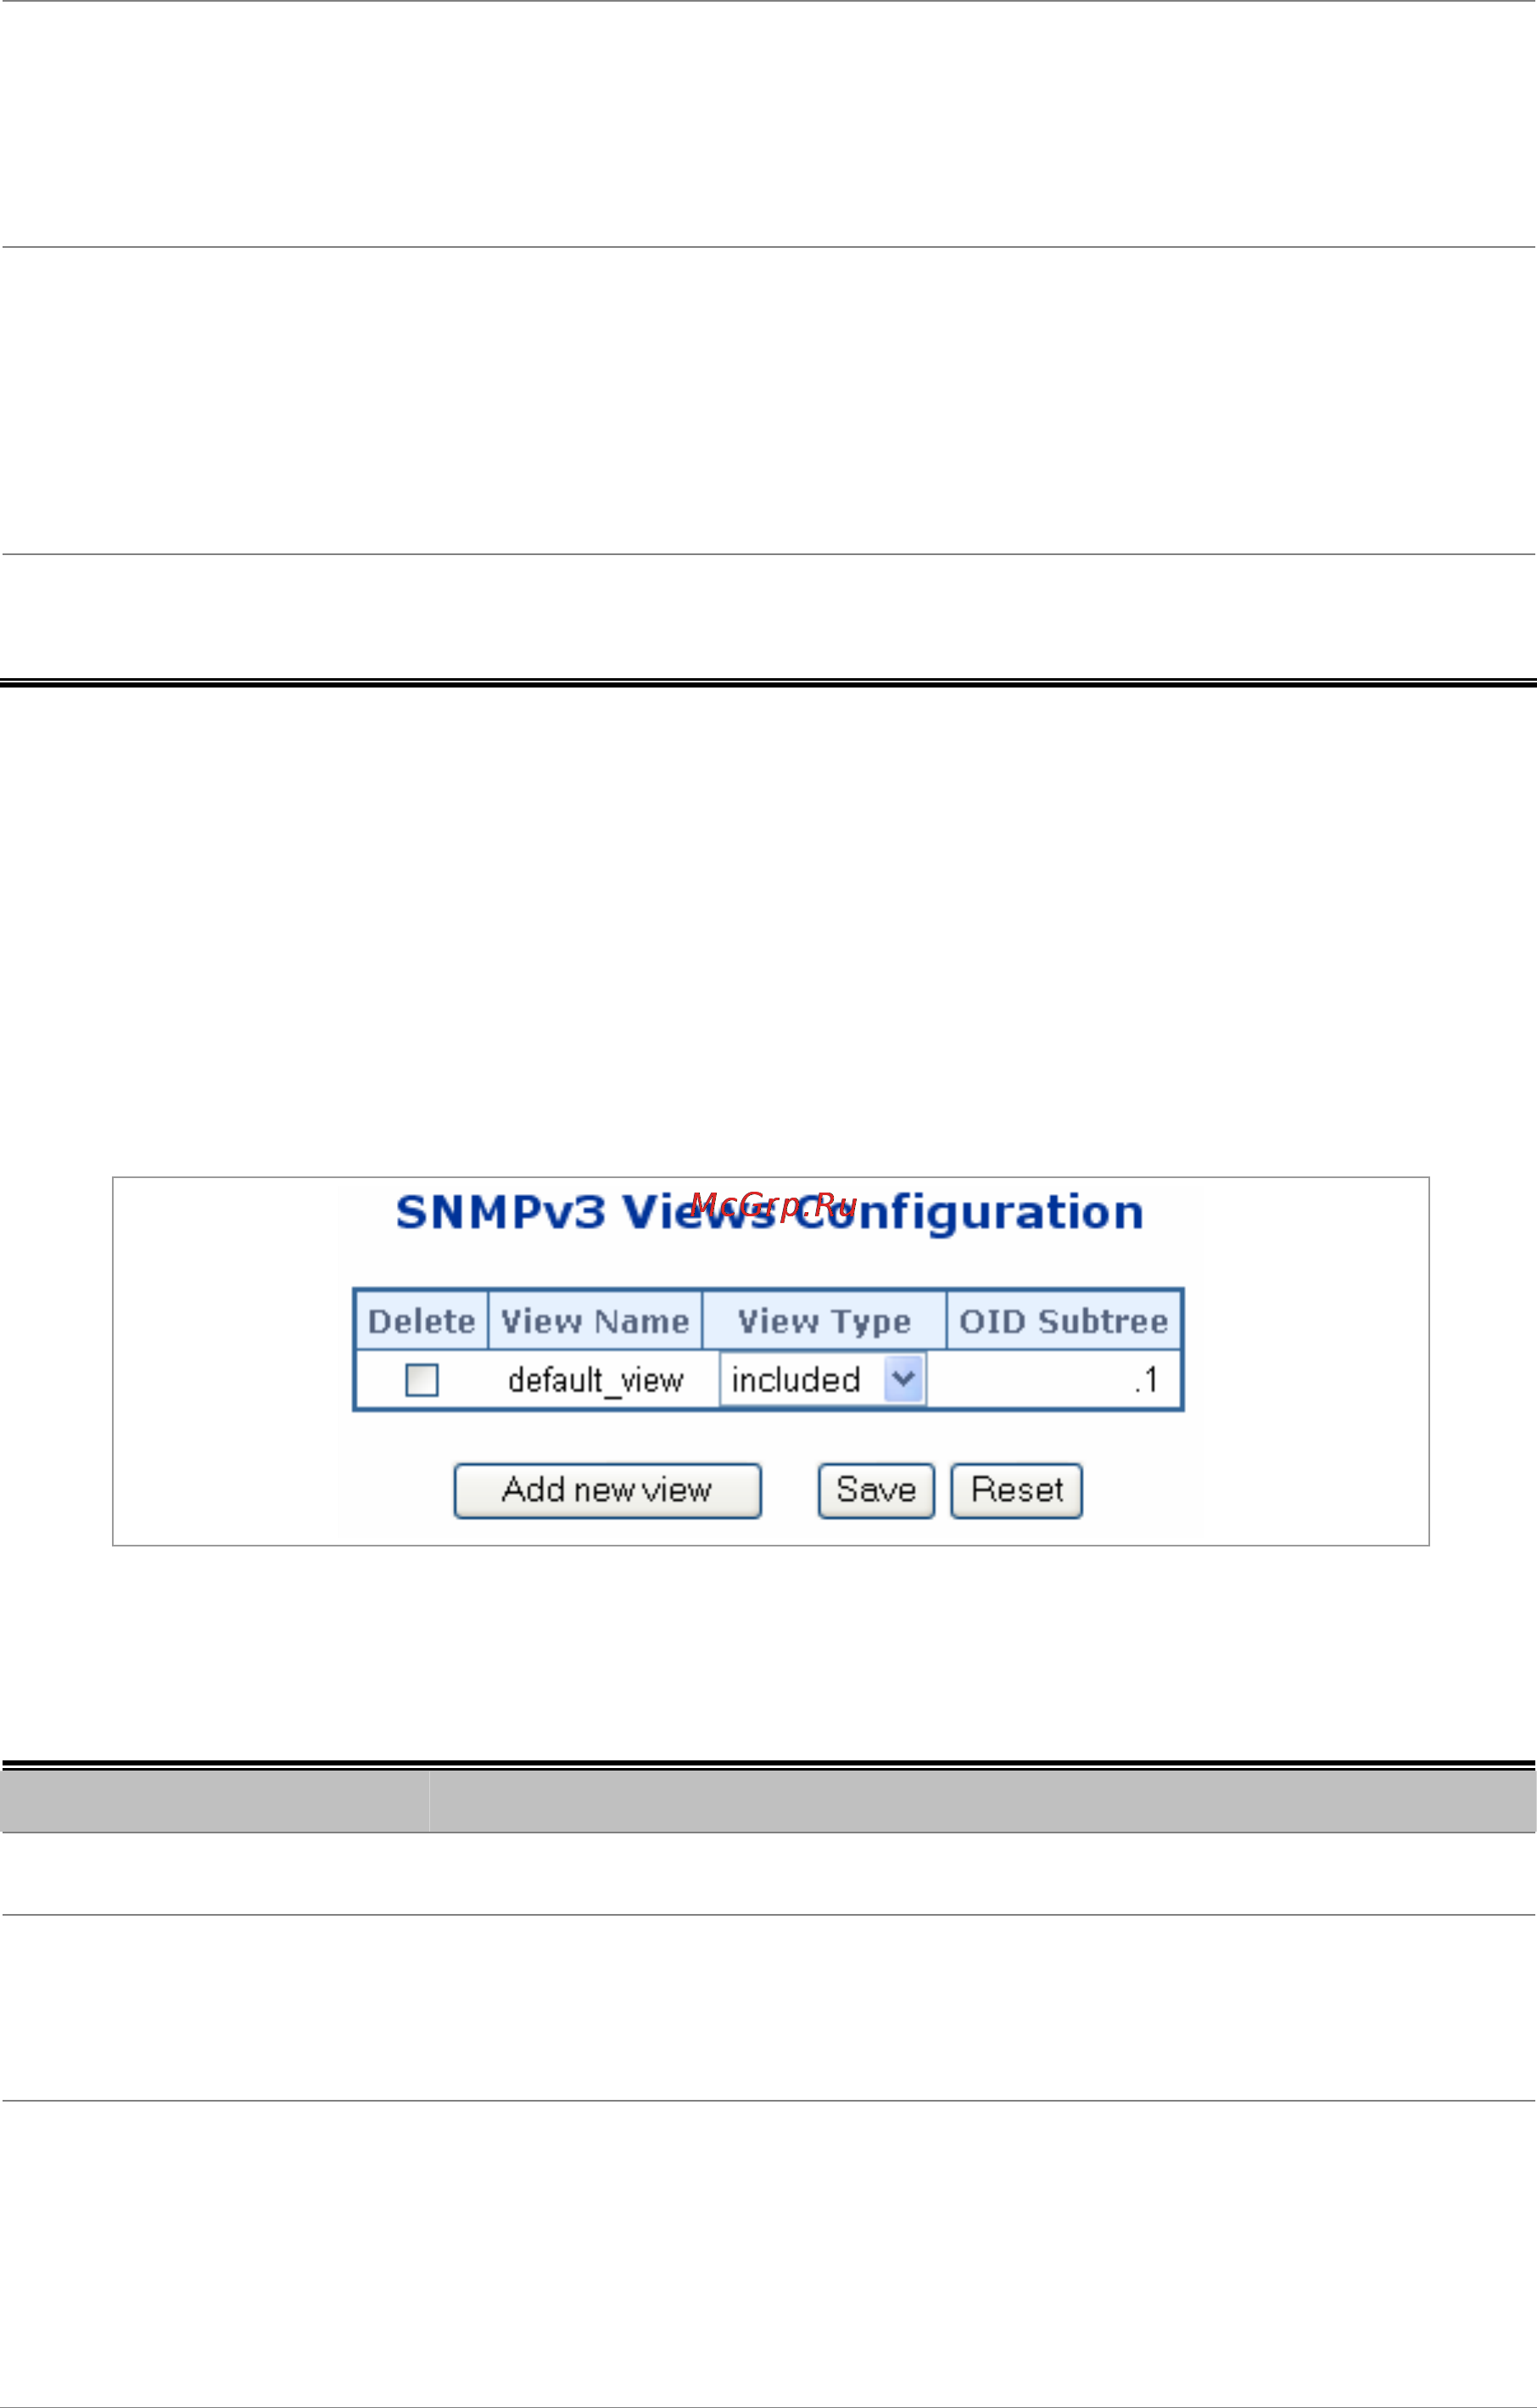Click the OID Subtree value '.1'
Image resolution: width=1537 pixels, height=2408 pixels.
1146,1380
